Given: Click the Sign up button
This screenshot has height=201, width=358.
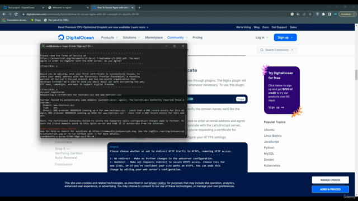Looking at the screenshot, I should (x=285, y=37).
